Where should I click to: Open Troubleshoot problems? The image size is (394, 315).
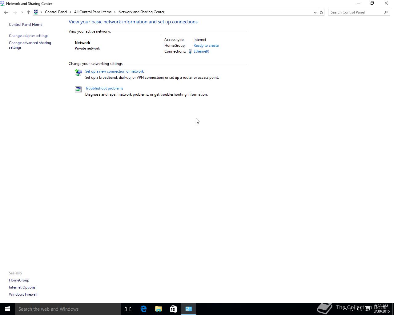click(104, 88)
